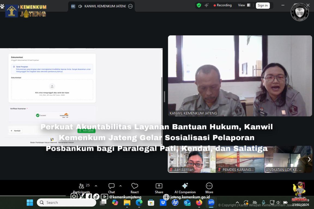
Task: Start Share screen
Action: click(159, 188)
